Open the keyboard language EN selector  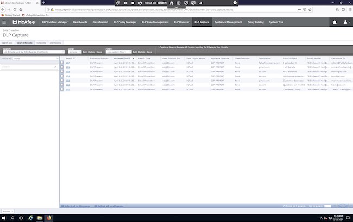(162, 3)
